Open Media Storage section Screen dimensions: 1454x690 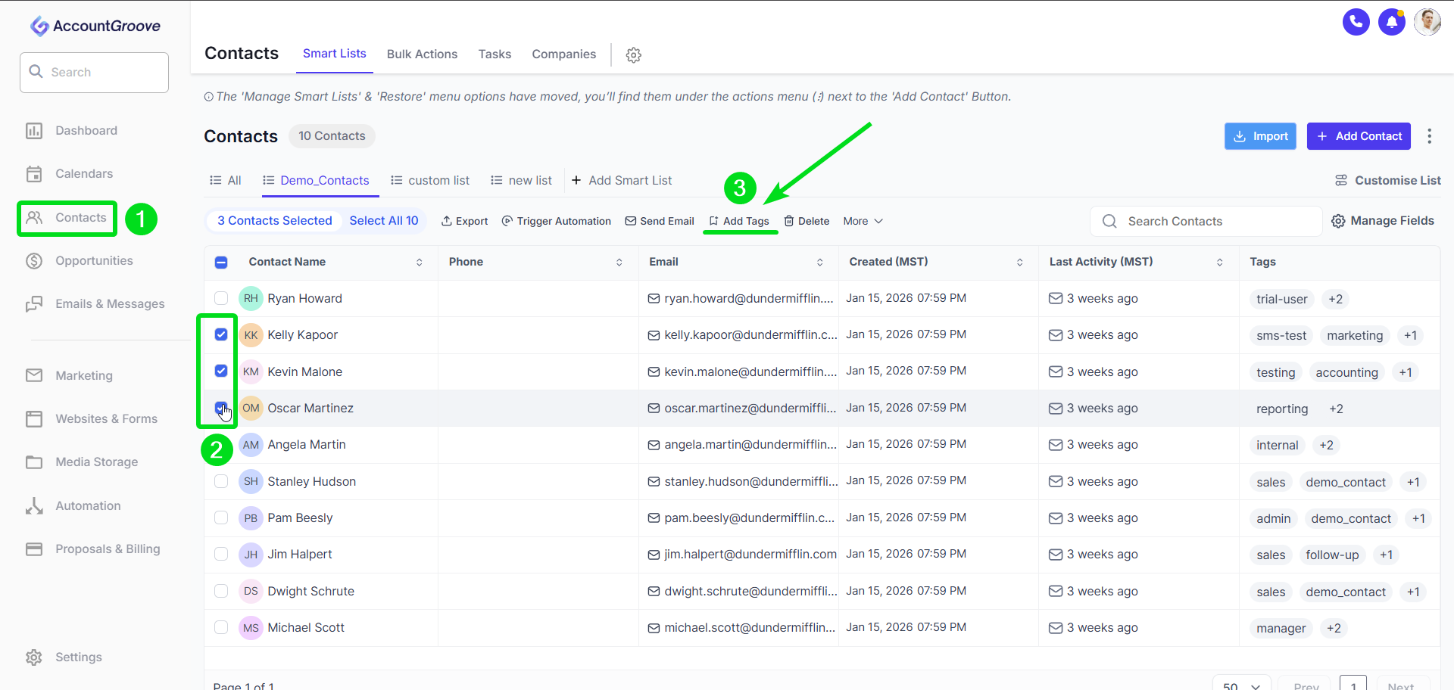[82, 462]
